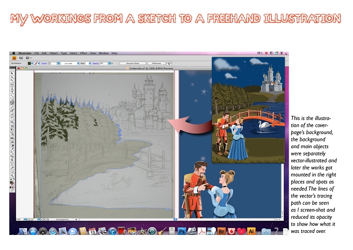Click the Preferences button
The height and width of the screenshot is (250, 353).
tap(156, 63)
